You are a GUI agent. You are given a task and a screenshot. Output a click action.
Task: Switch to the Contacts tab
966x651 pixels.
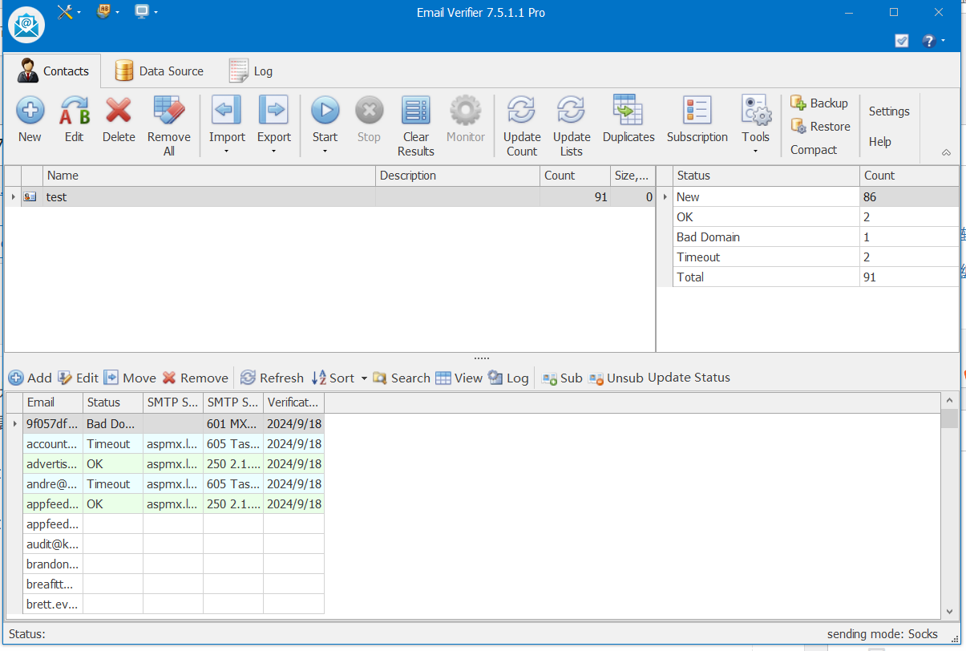tap(53, 71)
